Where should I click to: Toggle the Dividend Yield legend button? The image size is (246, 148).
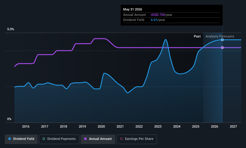click(x=21, y=139)
